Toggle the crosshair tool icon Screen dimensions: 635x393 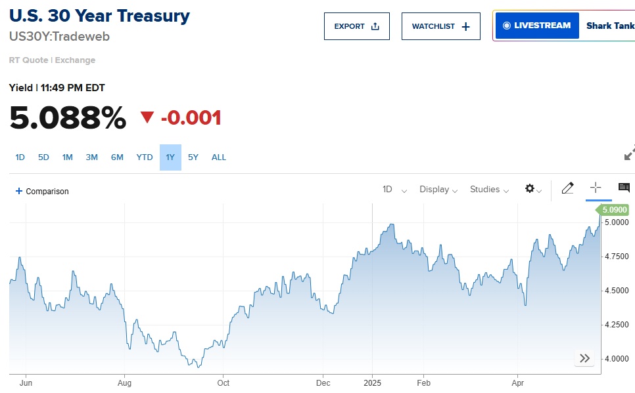click(x=596, y=188)
